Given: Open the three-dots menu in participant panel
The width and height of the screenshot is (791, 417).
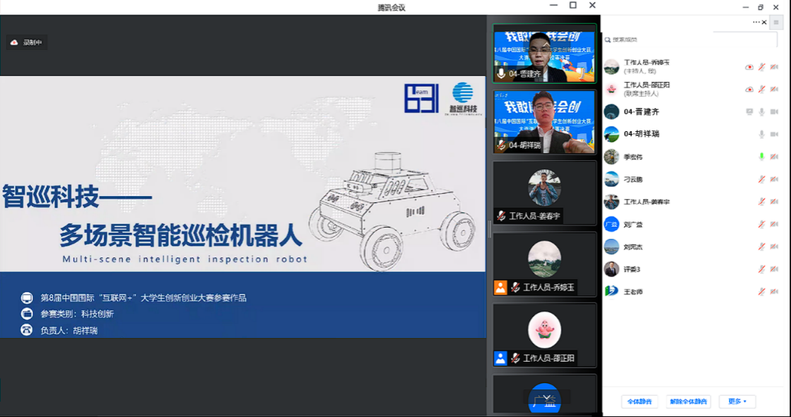Looking at the screenshot, I should click(757, 23).
